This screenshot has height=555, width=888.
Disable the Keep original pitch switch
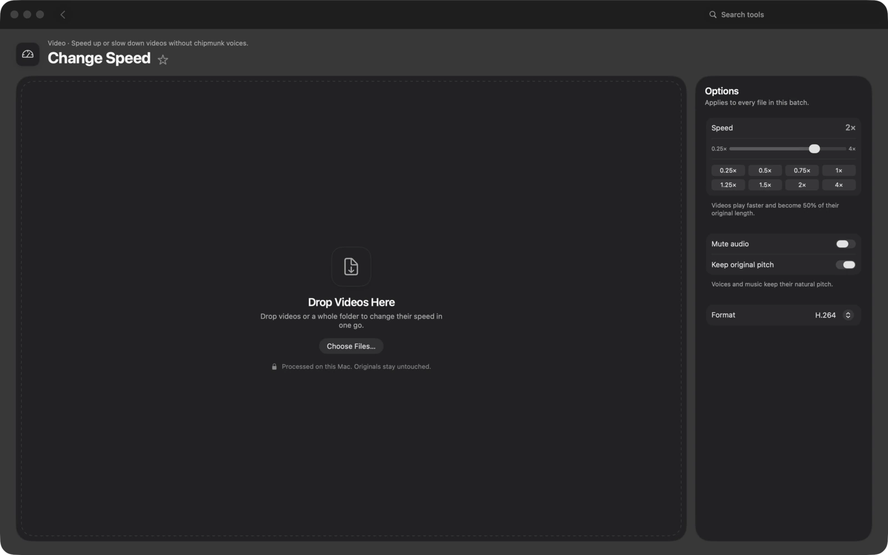coord(846,265)
